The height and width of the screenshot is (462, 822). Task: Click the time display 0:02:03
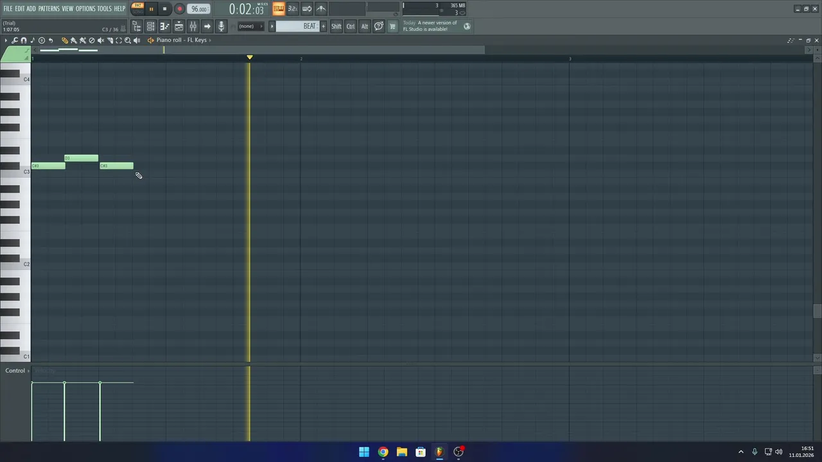(247, 9)
